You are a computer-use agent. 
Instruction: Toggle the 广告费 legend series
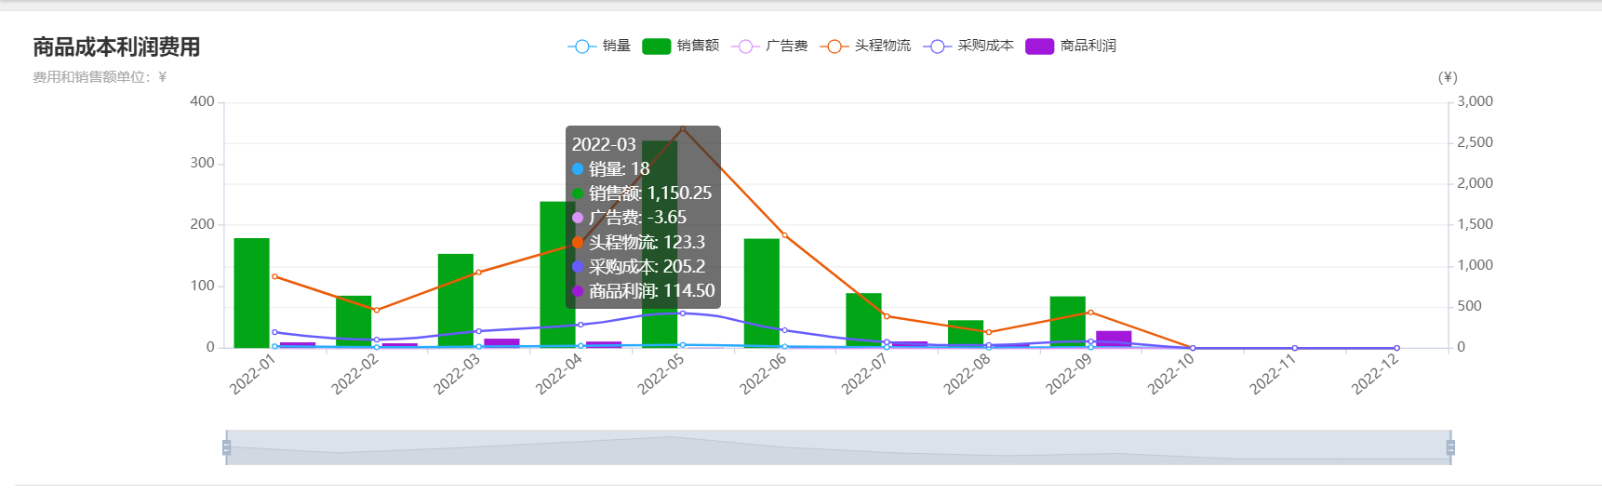(x=769, y=46)
